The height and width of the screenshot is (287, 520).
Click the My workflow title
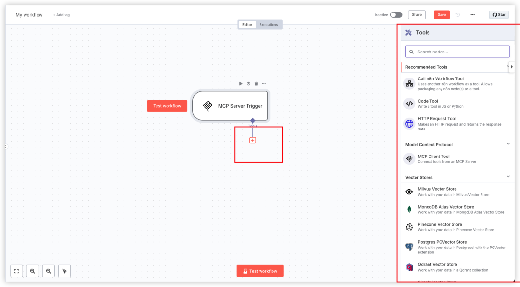tap(29, 15)
